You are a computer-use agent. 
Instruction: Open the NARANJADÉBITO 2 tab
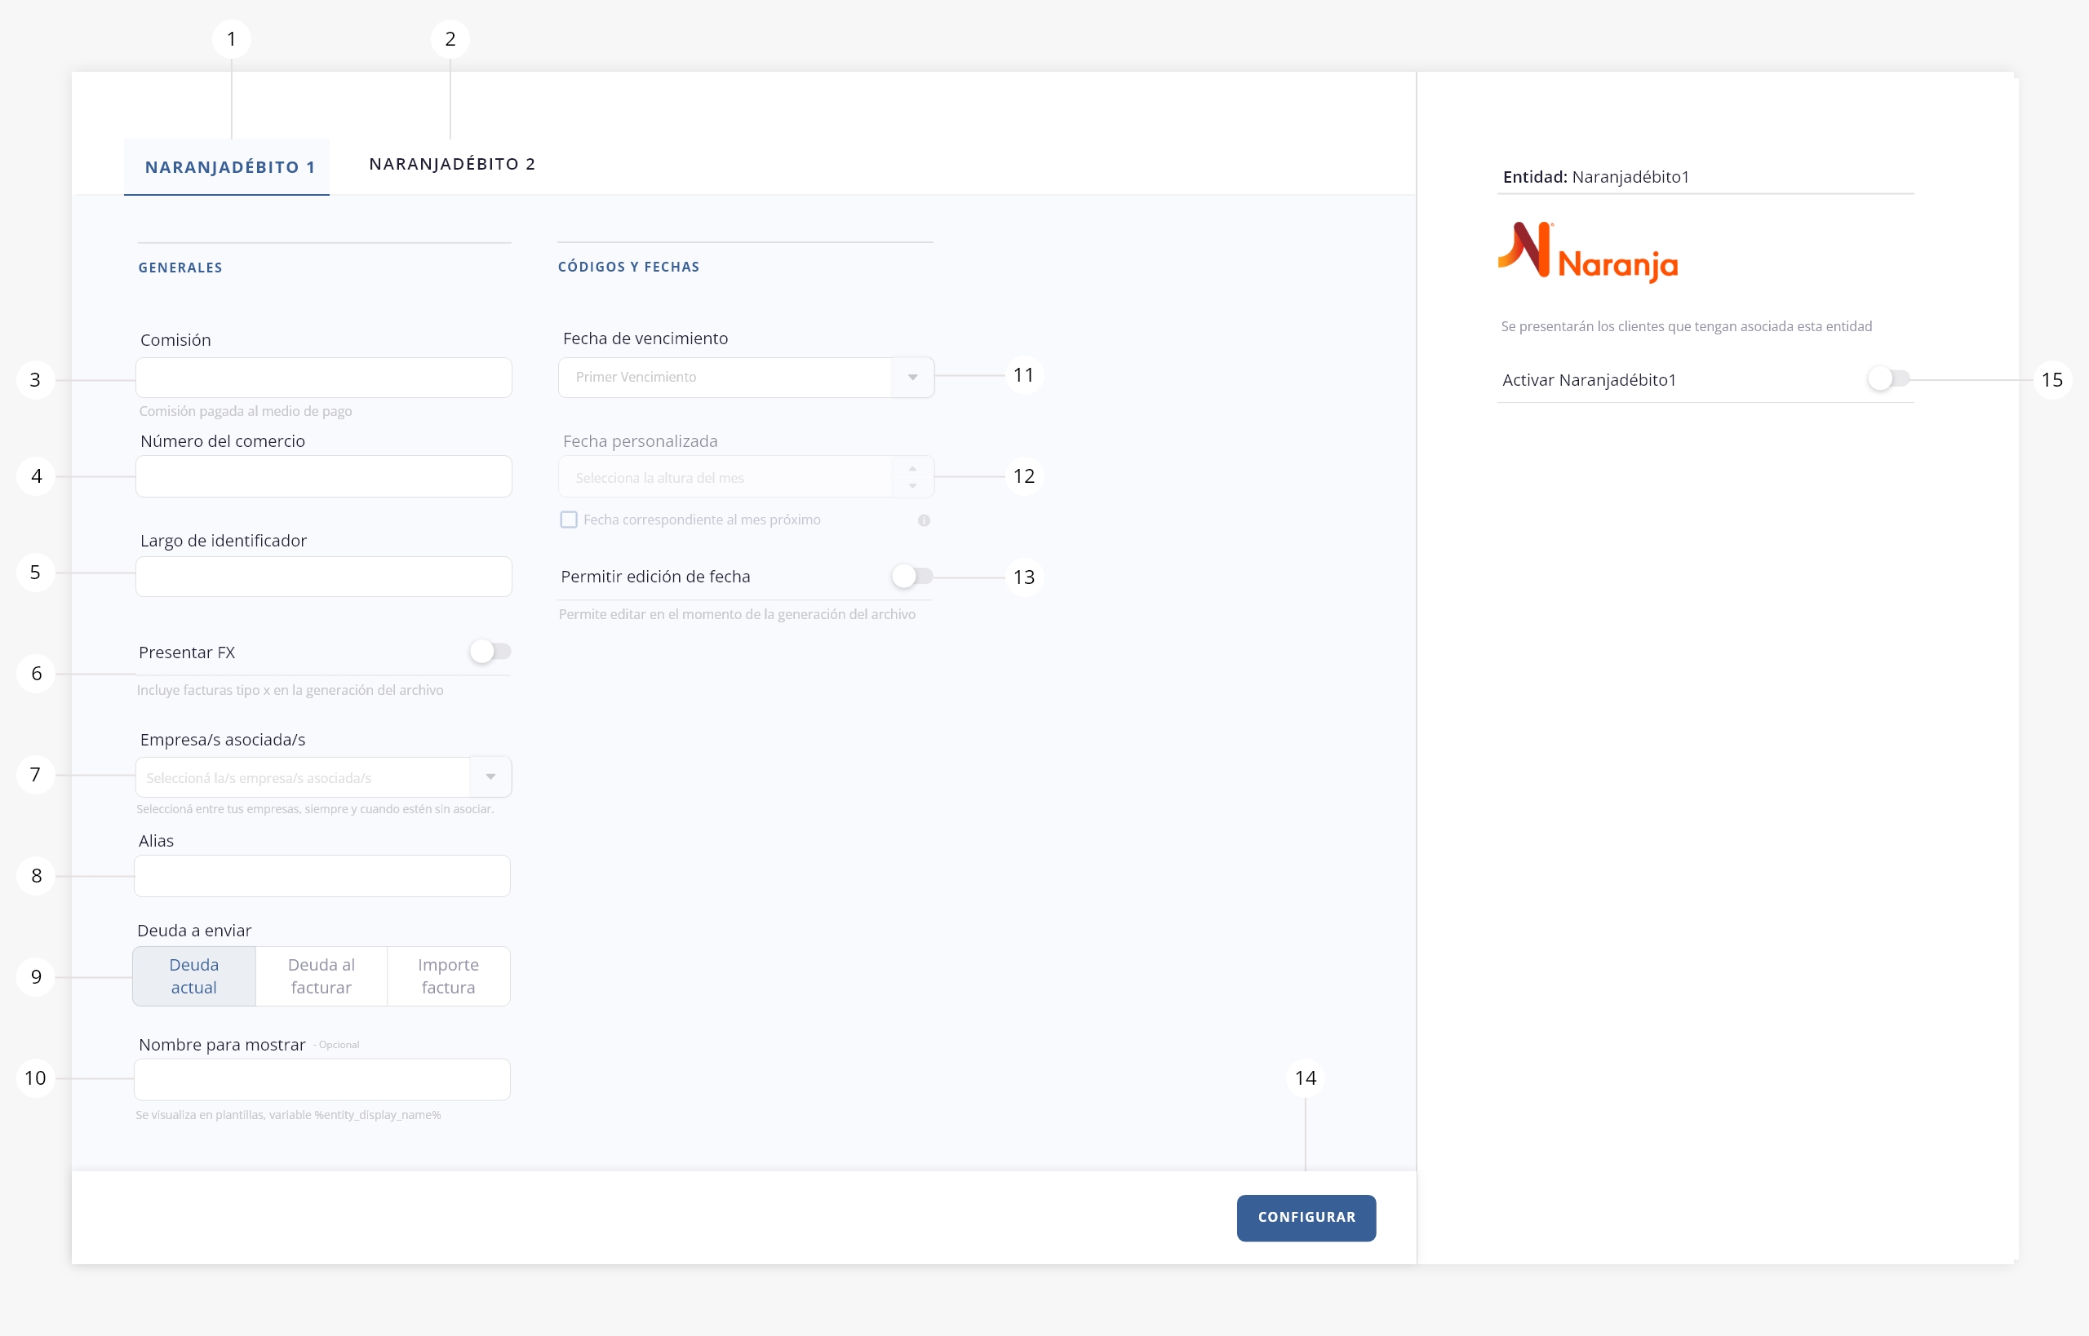[451, 164]
